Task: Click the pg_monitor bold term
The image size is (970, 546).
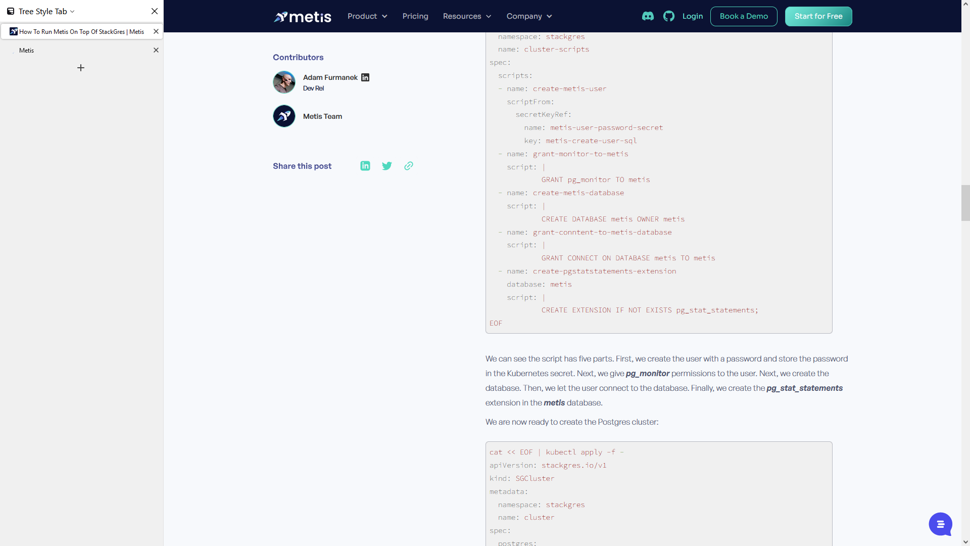Action: [x=648, y=374]
